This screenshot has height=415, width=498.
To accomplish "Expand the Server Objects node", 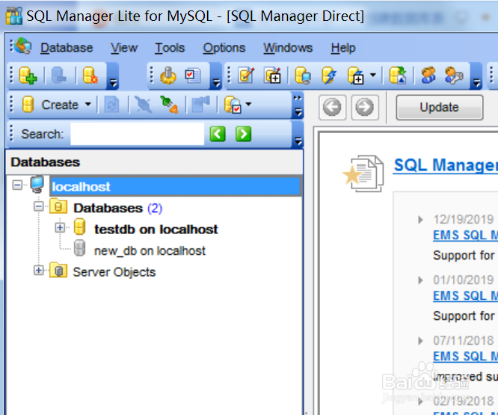I will pos(39,271).
